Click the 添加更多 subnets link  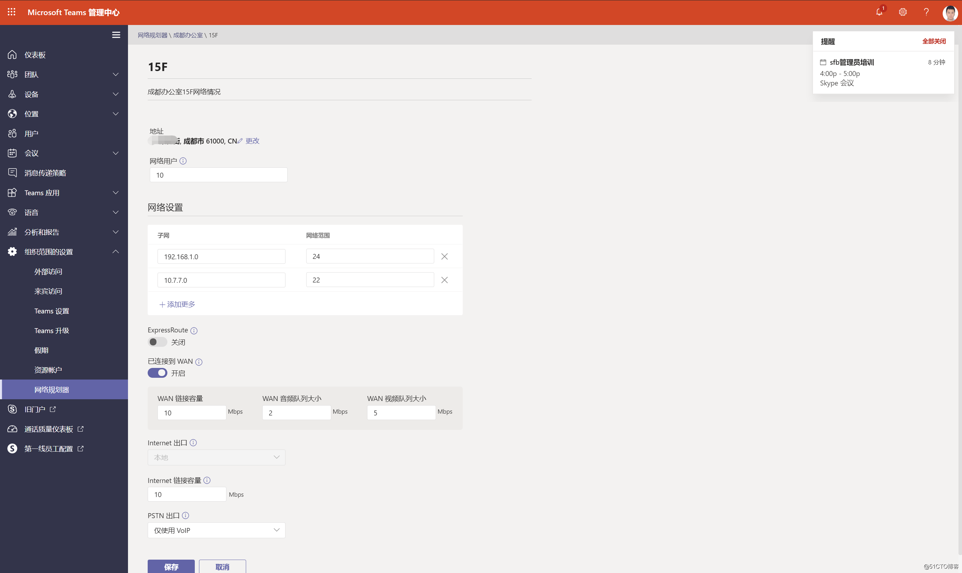pos(177,304)
